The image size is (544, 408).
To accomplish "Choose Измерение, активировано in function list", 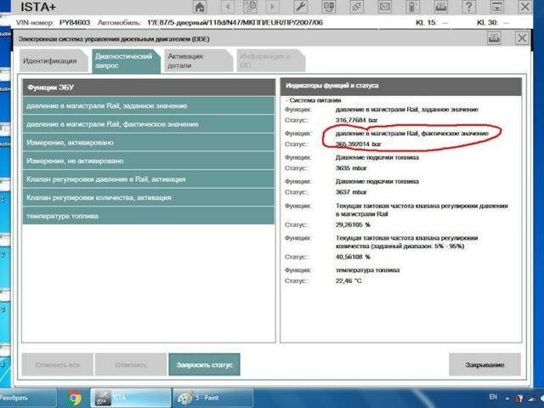I will (x=149, y=142).
